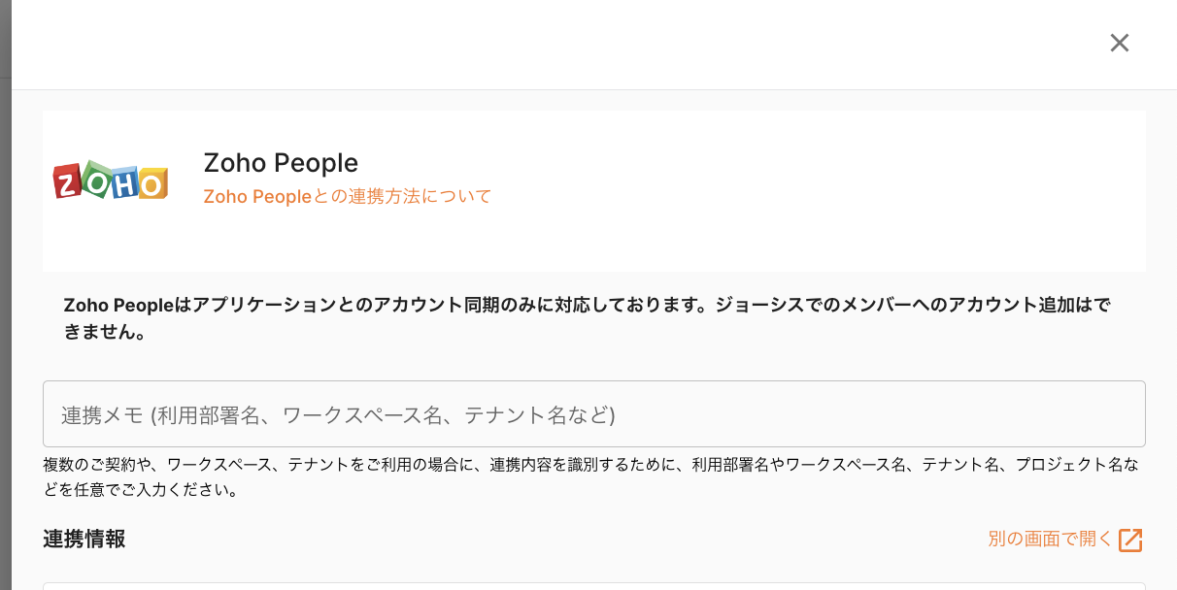1177x590 pixels.
Task: Click the 連携情報 section heading
Action: pos(84,540)
